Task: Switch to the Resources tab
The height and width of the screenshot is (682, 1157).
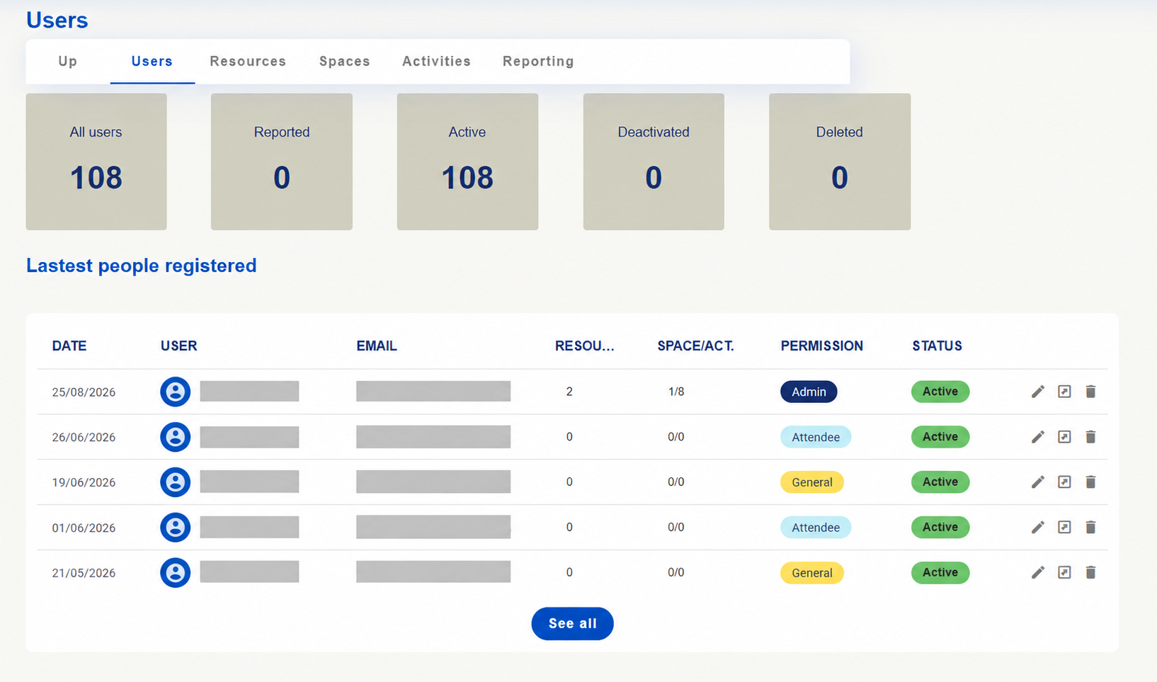Action: pyautogui.click(x=248, y=62)
